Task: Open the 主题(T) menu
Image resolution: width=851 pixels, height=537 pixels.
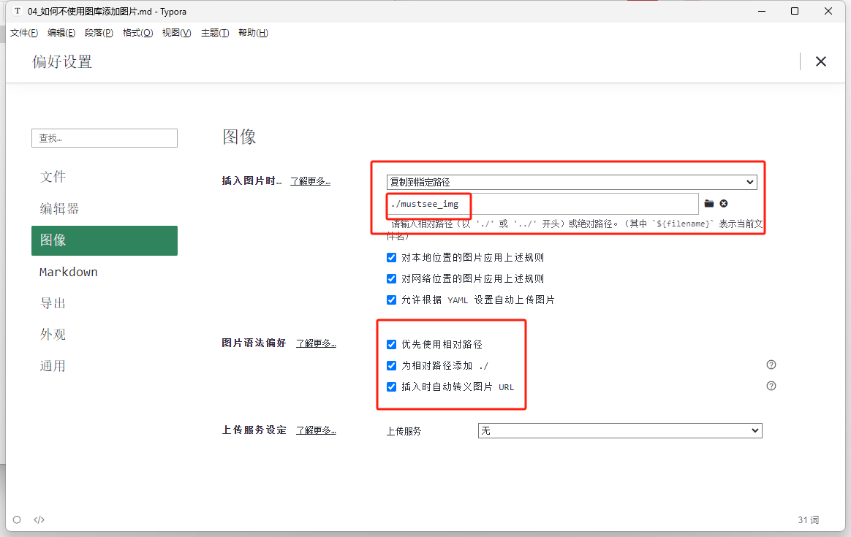Action: point(215,33)
